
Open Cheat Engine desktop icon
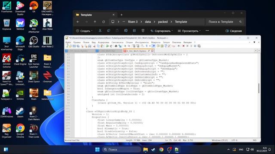tap(20, 60)
